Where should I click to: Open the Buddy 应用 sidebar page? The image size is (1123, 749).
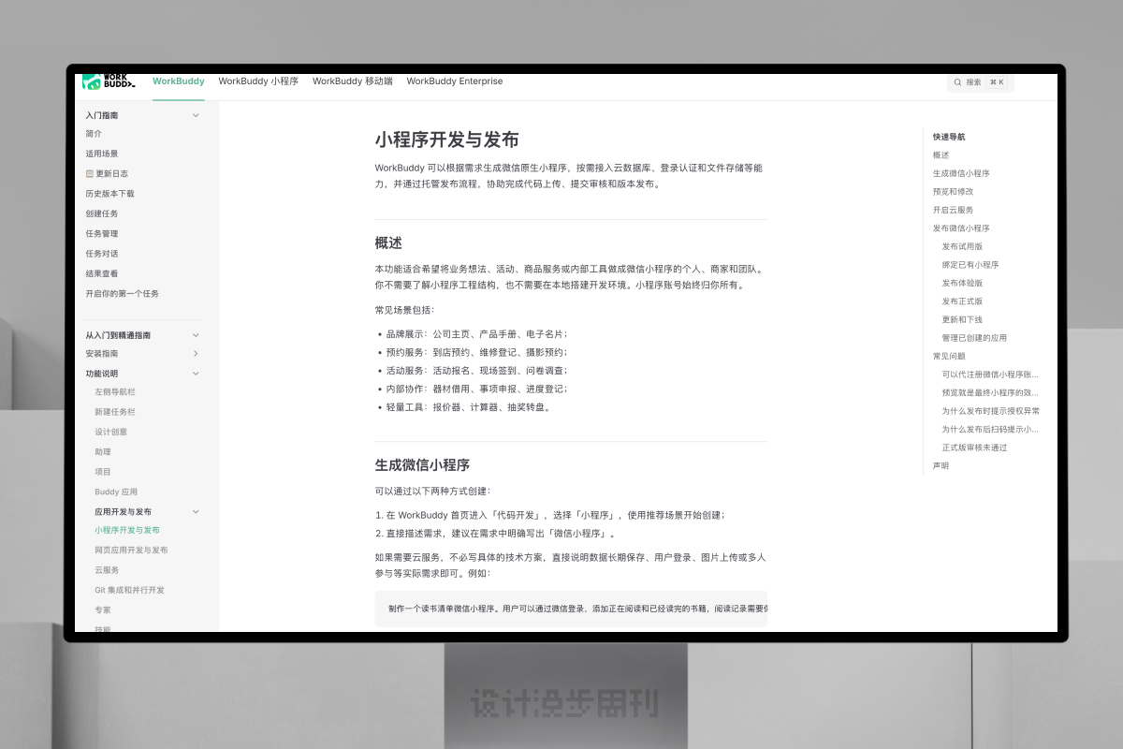point(116,492)
